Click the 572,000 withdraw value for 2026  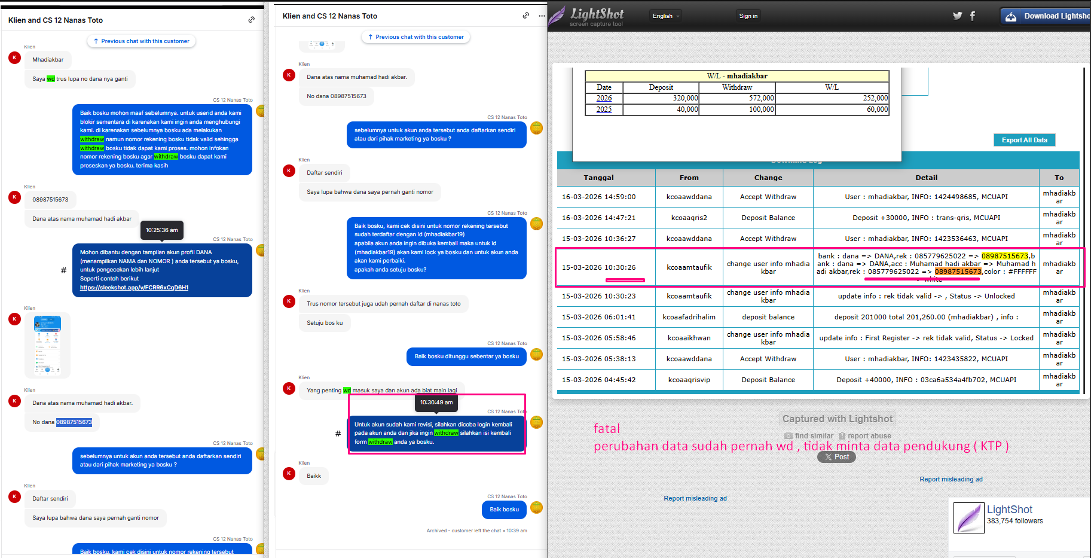[761, 98]
